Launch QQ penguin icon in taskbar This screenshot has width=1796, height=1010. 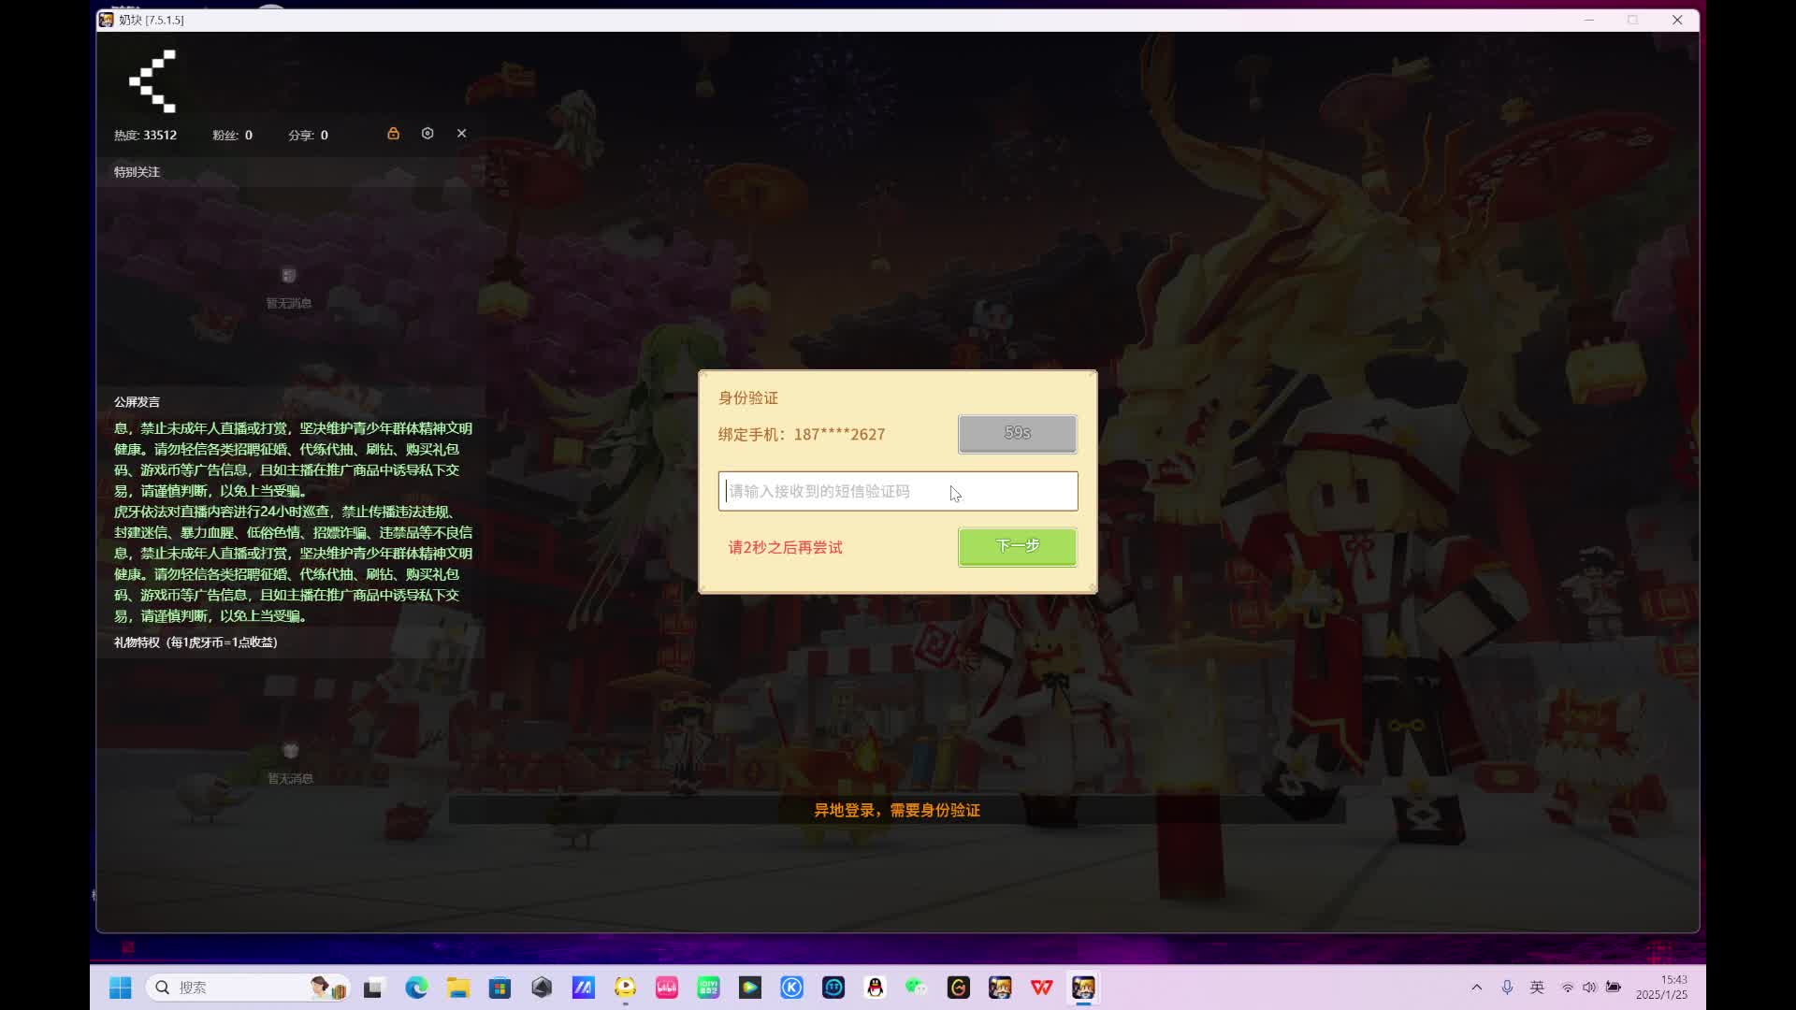click(875, 988)
